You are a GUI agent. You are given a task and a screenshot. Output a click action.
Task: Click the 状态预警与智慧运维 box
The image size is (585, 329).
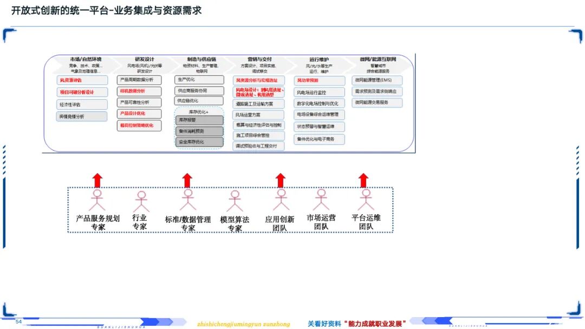320,127
